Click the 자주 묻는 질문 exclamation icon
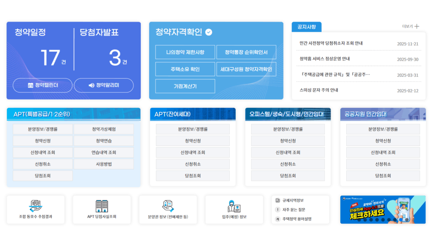Image resolution: width=434 pixels, height=235 pixels. pyautogui.click(x=278, y=210)
